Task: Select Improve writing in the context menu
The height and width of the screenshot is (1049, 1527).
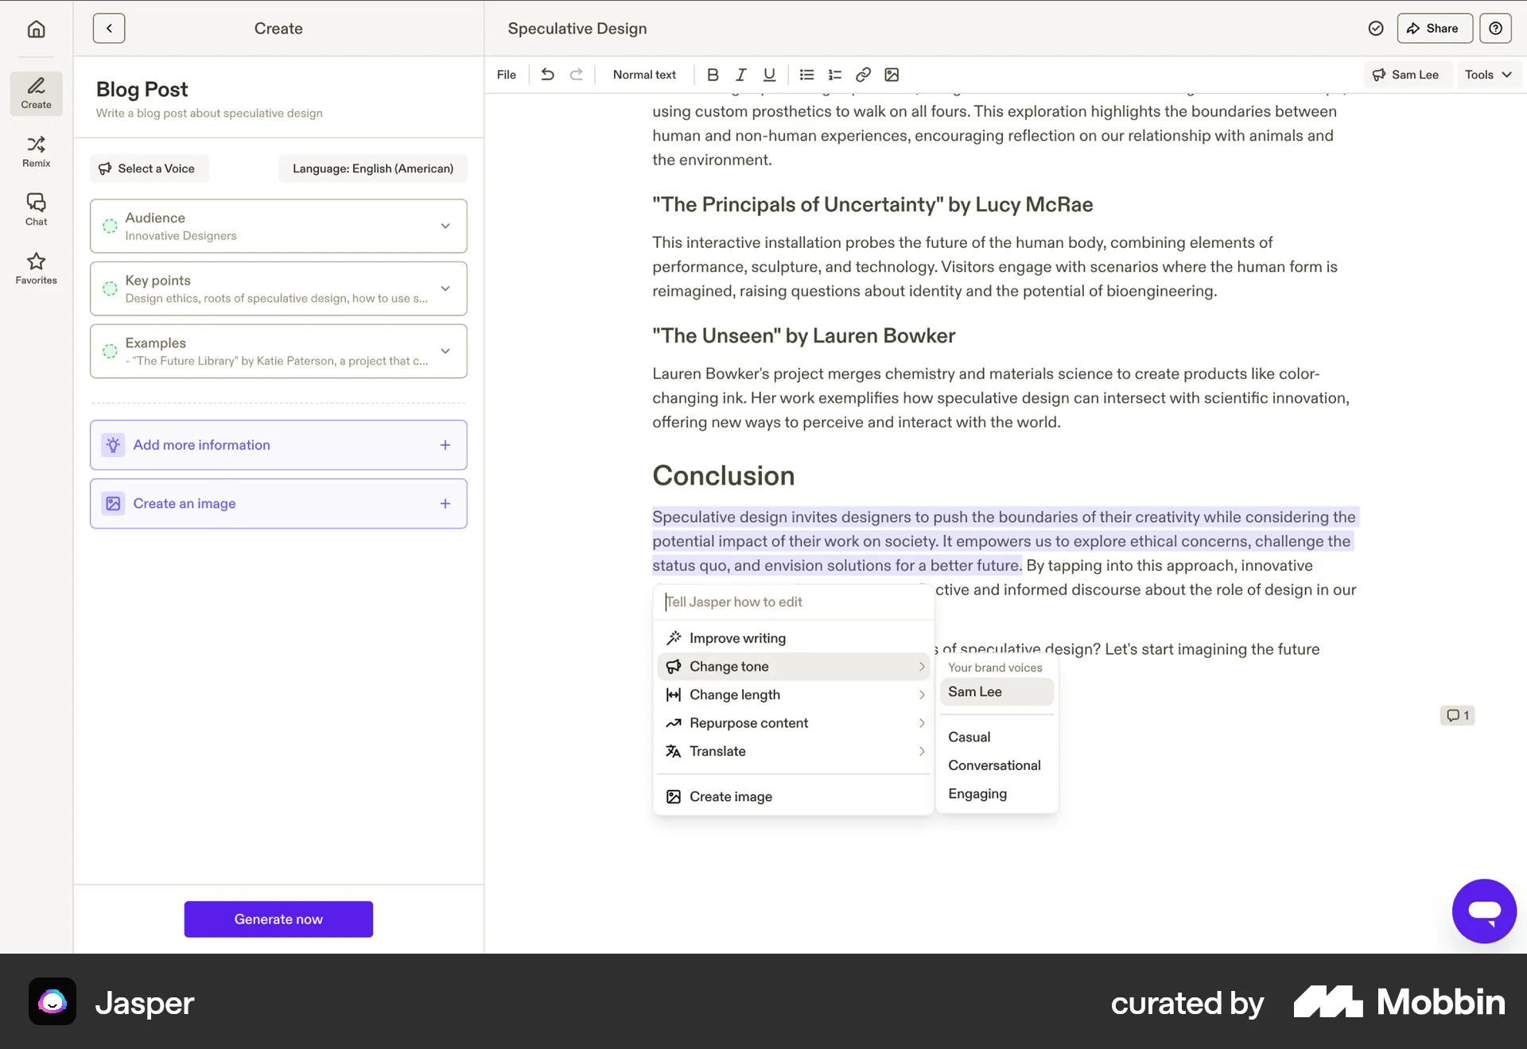Action: [737, 637]
